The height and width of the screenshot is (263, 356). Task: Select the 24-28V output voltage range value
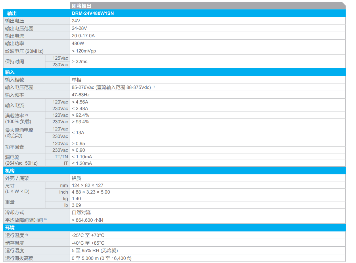(x=79, y=28)
